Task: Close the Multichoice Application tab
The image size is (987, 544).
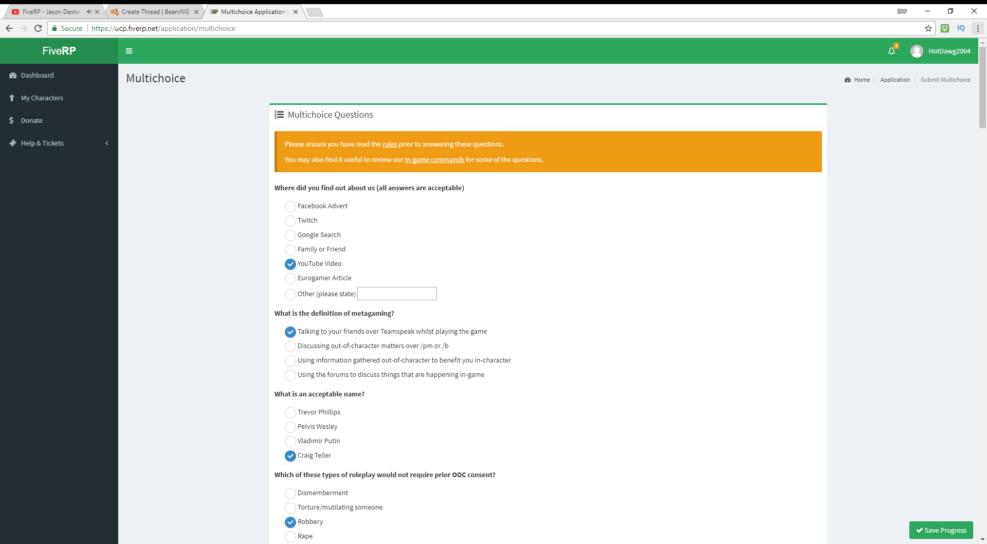Action: 296,12
